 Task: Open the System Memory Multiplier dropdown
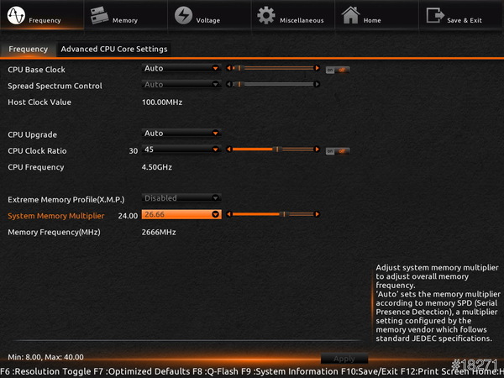181,214
